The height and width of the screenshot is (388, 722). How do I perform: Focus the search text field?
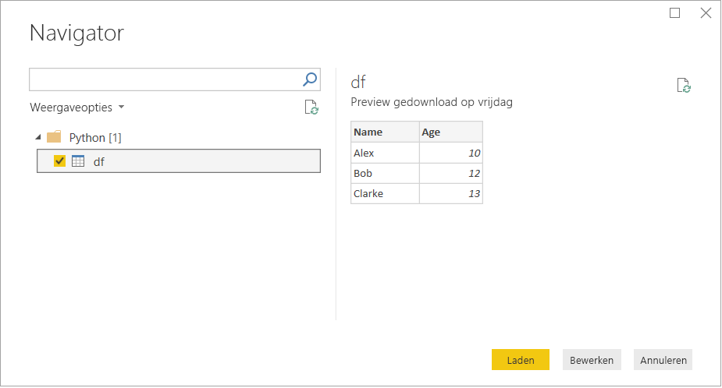coord(165,79)
